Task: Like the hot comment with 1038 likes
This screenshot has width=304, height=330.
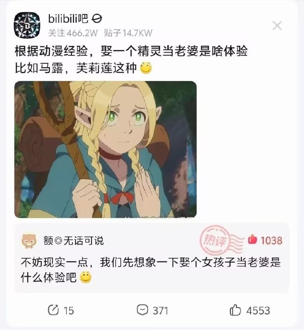Action: tap(252, 240)
